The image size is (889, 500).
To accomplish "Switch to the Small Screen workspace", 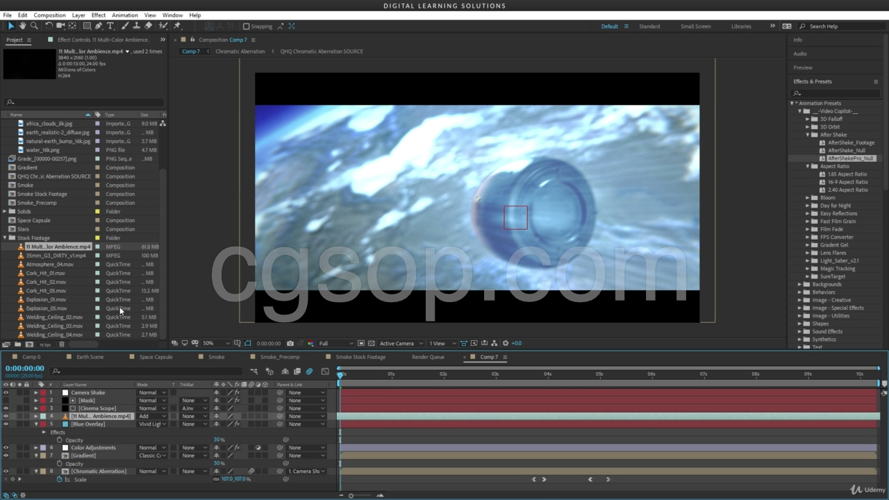I will click(695, 26).
